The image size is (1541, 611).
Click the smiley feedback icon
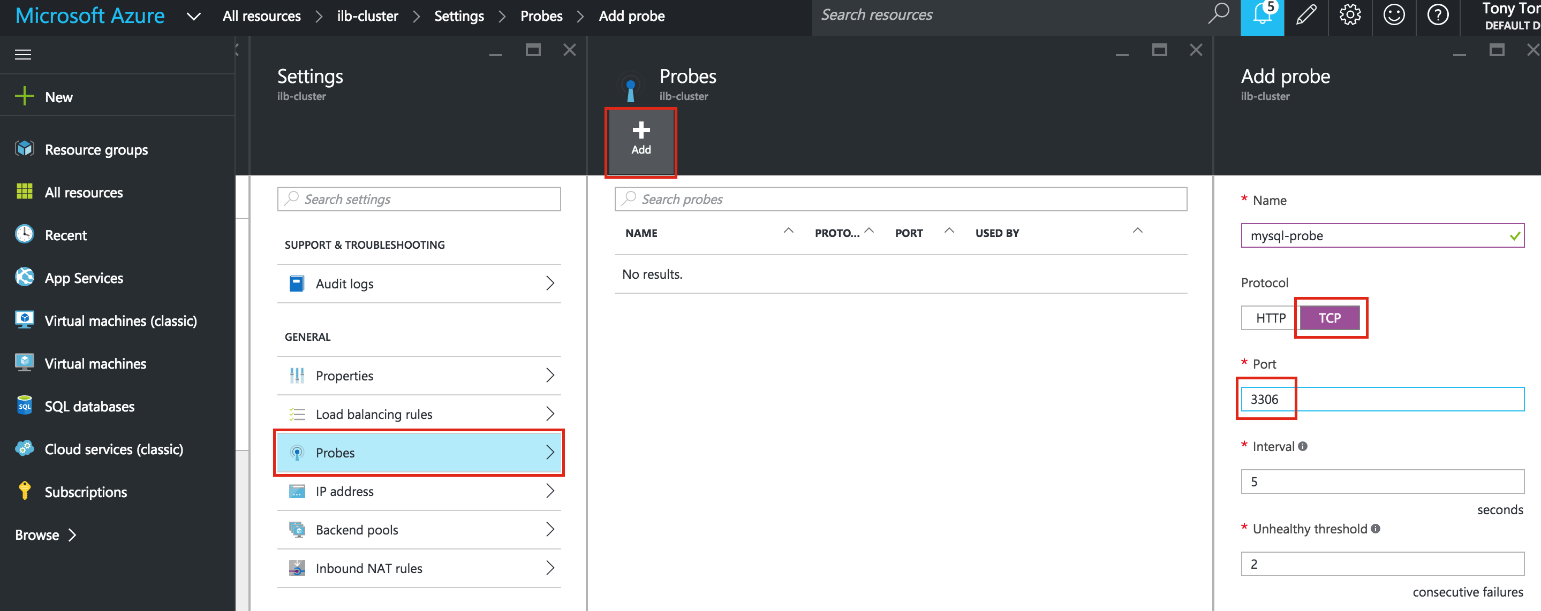click(1394, 14)
